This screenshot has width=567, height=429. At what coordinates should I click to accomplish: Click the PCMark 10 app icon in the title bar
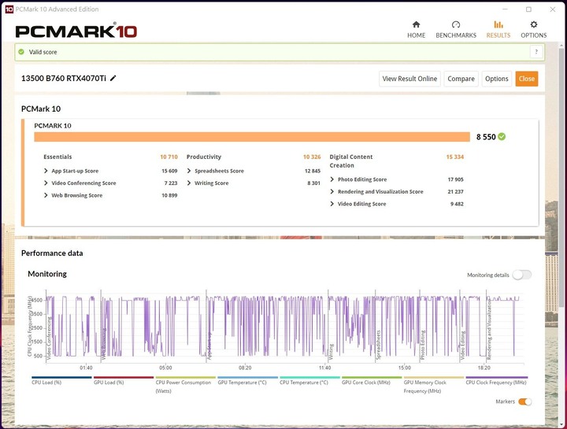pos(9,9)
